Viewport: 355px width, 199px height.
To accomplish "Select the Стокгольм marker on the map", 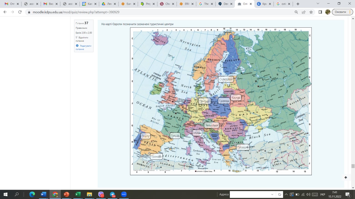I will [x=226, y=79].
